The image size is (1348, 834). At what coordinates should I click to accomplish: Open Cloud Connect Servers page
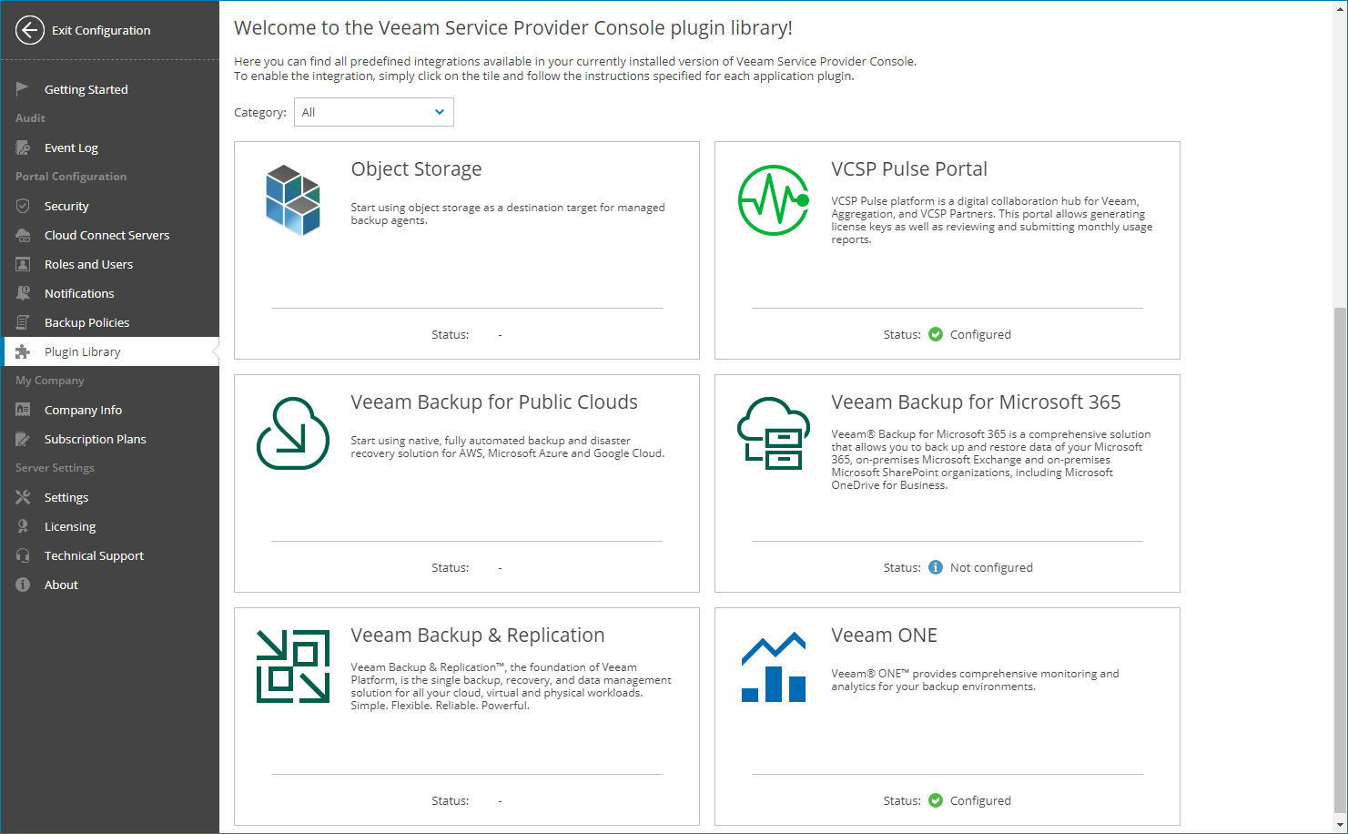pos(109,235)
